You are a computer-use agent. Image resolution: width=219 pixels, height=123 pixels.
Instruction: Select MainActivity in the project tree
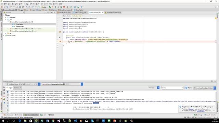pyautogui.click(x=20, y=27)
